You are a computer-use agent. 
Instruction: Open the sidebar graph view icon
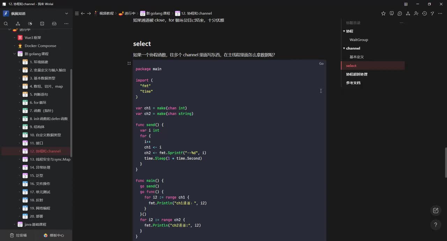pos(18,24)
